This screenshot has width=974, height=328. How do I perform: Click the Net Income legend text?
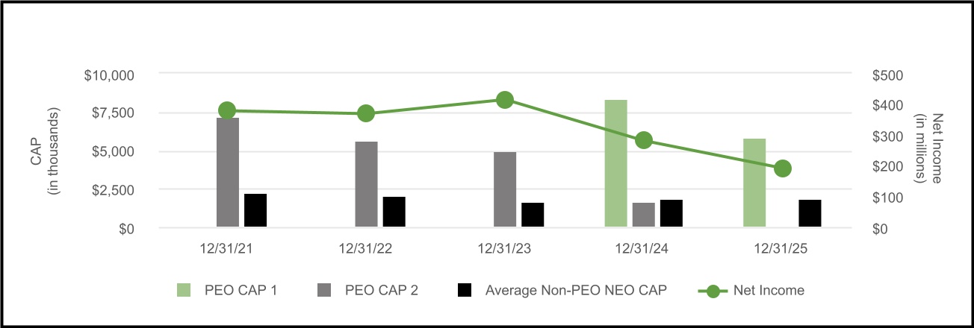point(769,290)
